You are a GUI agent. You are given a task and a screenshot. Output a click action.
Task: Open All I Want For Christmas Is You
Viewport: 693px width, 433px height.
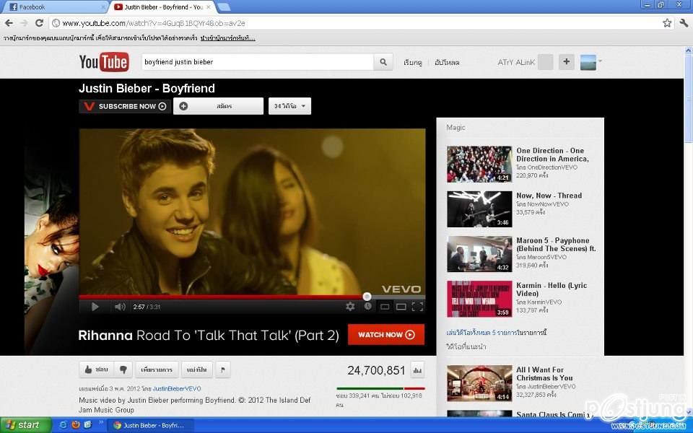tap(544, 374)
